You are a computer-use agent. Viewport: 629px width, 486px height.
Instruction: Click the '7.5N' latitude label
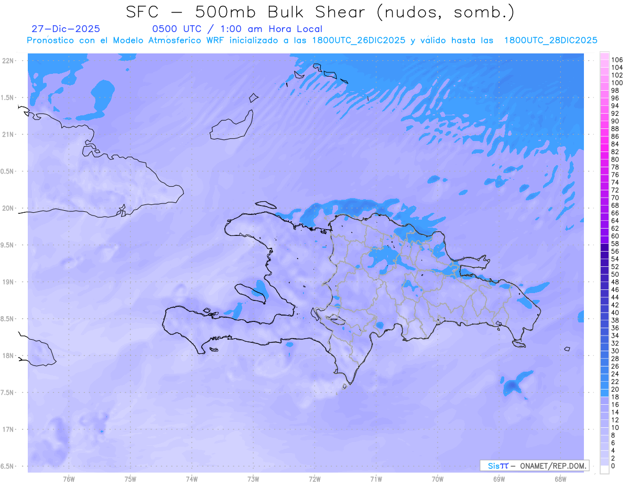point(8,392)
